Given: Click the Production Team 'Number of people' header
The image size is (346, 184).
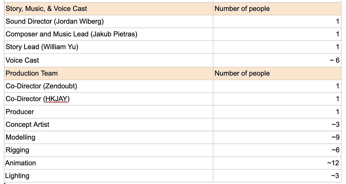Looking at the screenshot, I should point(242,73).
